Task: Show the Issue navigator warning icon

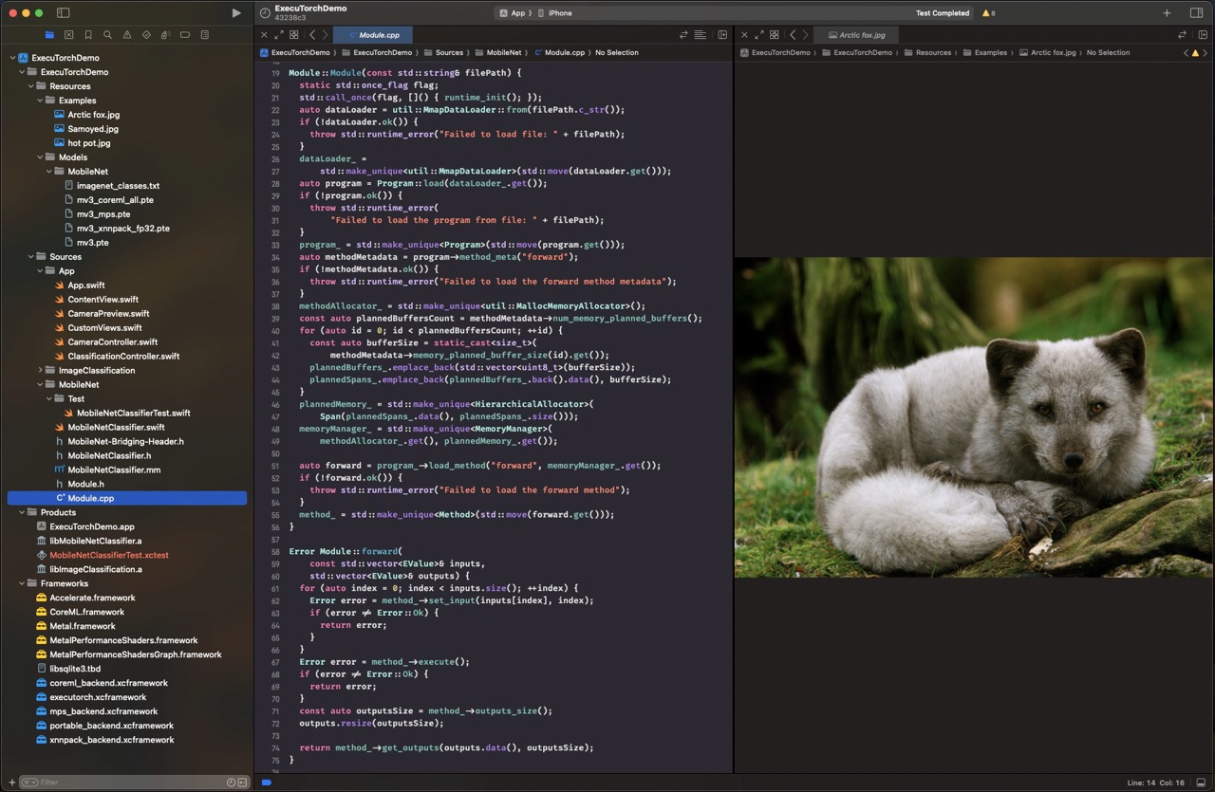Action: (x=127, y=35)
